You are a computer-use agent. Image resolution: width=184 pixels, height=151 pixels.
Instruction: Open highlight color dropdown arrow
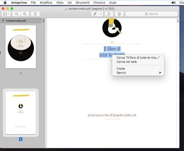pos(101,14)
